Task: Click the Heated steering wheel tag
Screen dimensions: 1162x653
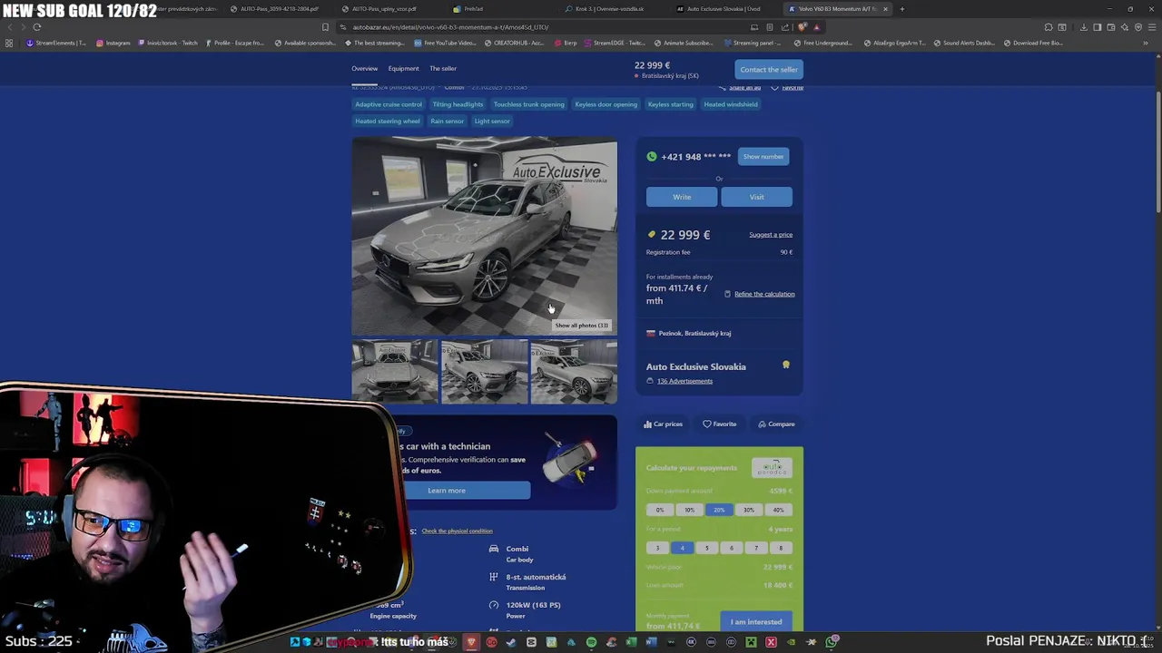Action: (388, 122)
